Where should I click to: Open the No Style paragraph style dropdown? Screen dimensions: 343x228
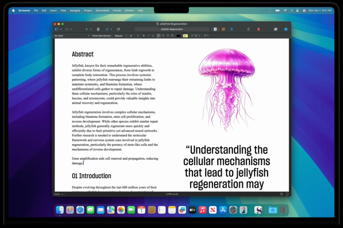tap(71, 36)
